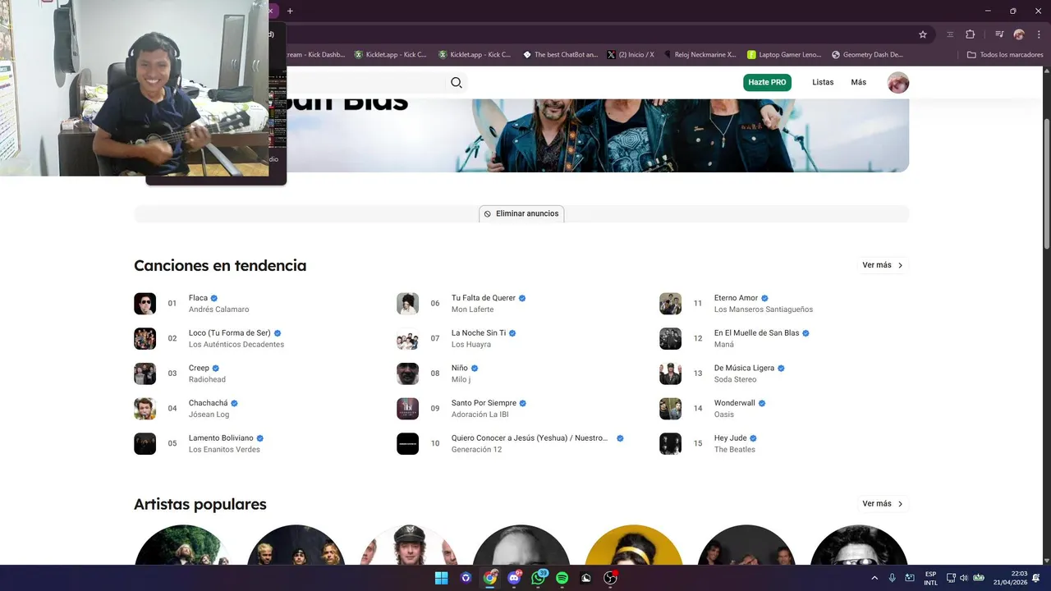The image size is (1051, 591).
Task: Open a new browser tab with plus
Action: (x=290, y=11)
